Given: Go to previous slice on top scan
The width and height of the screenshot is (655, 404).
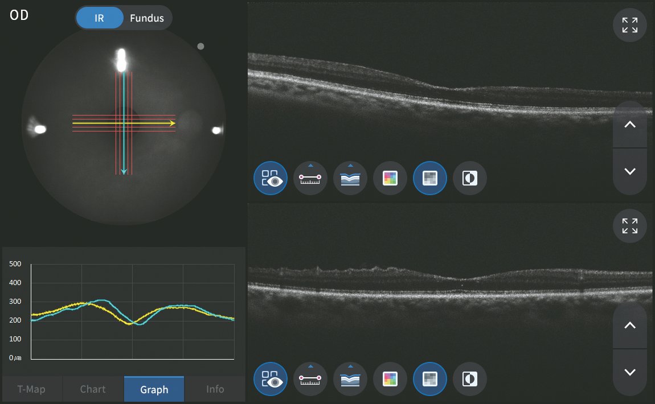Looking at the screenshot, I should 629,125.
